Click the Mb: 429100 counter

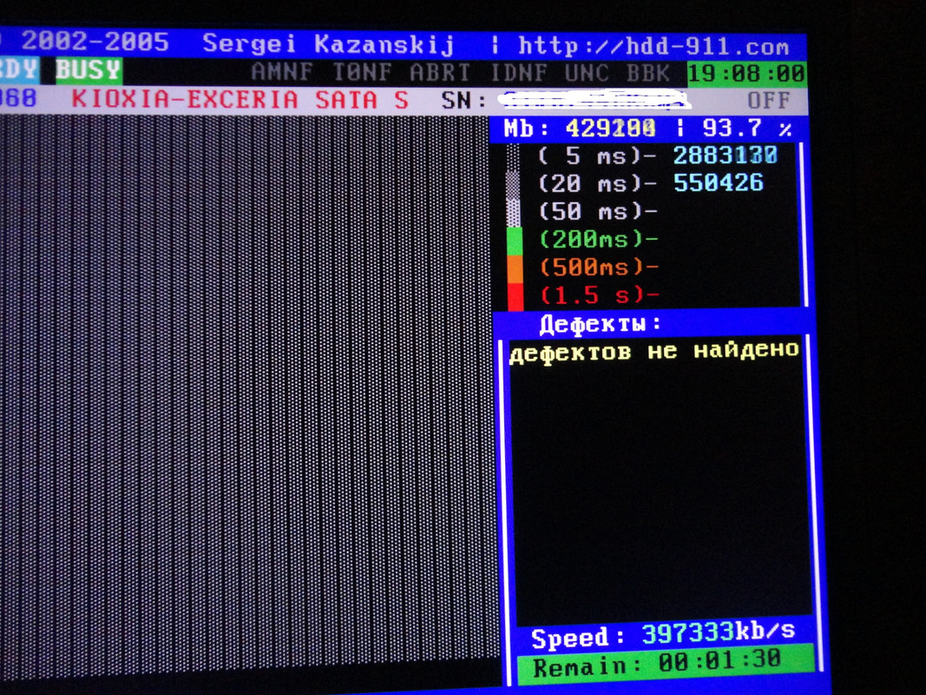[580, 128]
